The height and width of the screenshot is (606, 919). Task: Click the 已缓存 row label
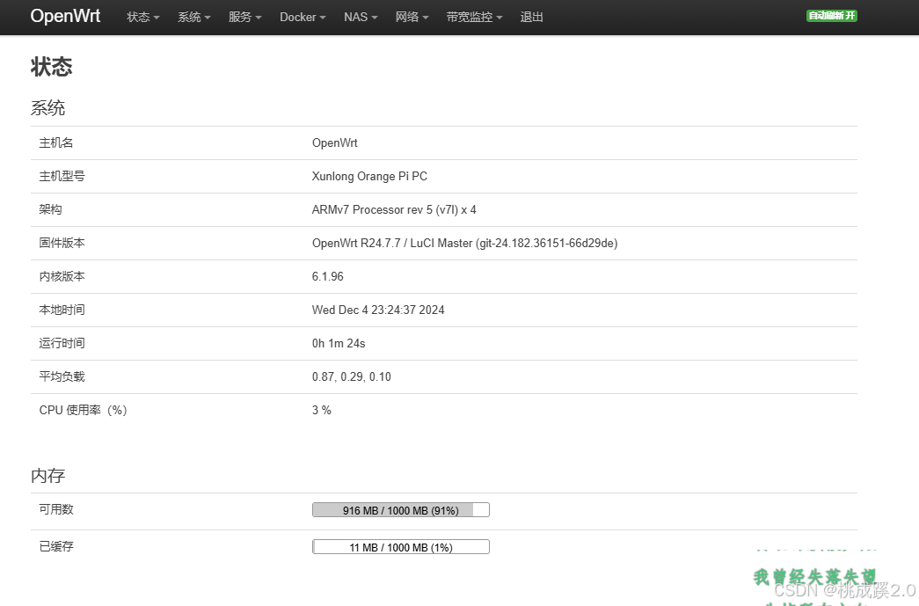[56, 547]
